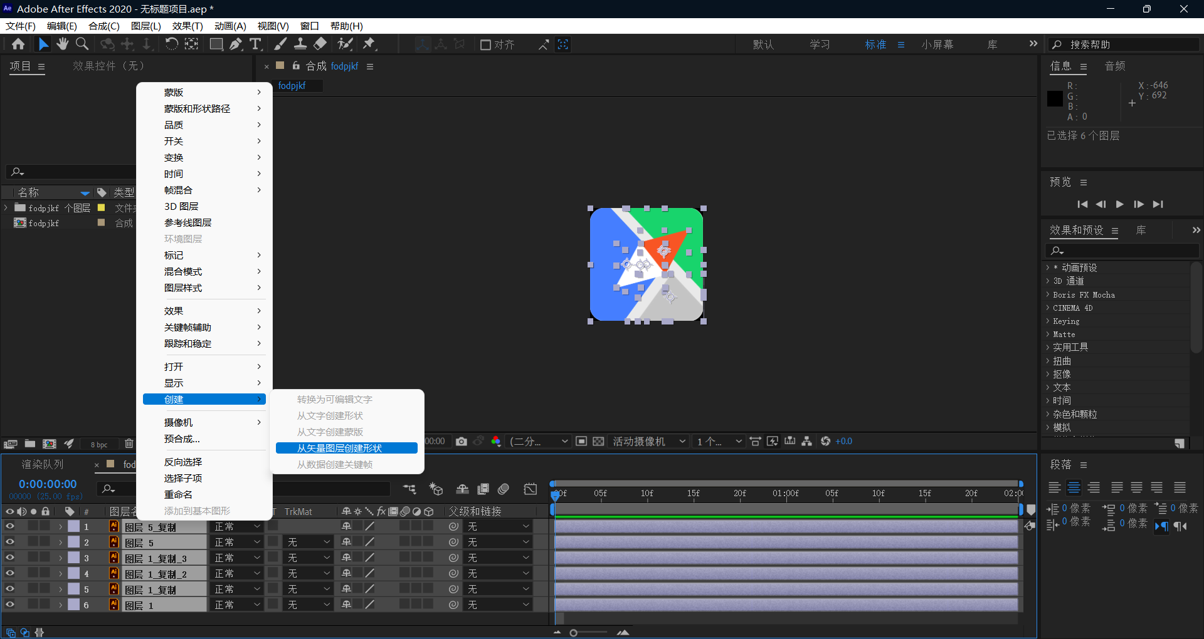1204x639 pixels.
Task: Click the 搜索帮助 search field
Action: (1124, 44)
